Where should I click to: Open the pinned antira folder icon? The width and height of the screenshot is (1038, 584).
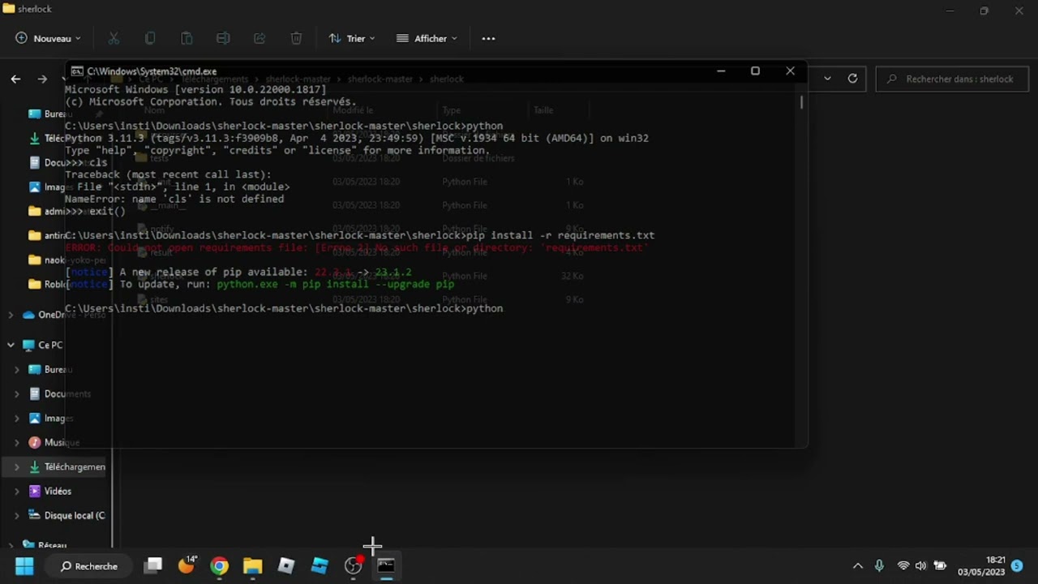[x=34, y=235]
